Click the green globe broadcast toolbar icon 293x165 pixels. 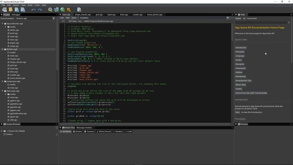point(63,10)
